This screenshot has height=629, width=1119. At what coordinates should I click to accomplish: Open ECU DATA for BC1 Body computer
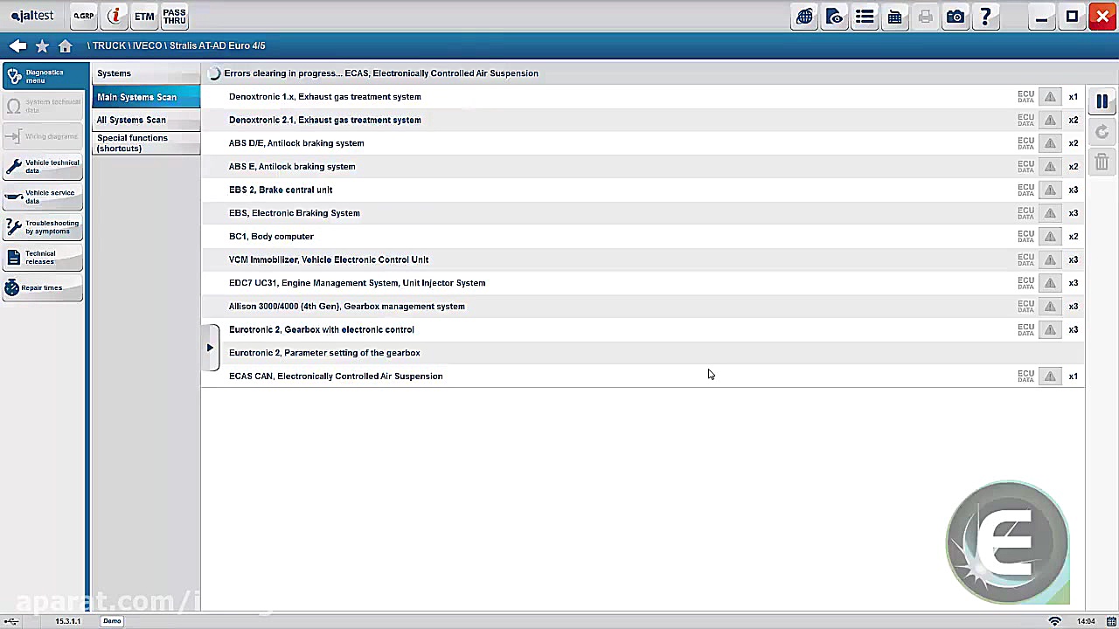tap(1025, 236)
